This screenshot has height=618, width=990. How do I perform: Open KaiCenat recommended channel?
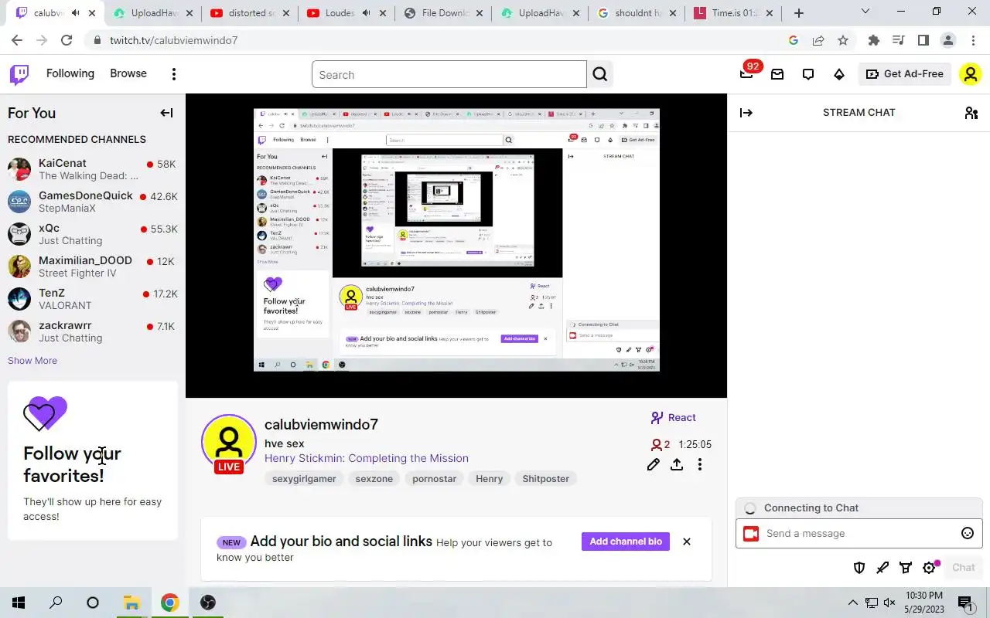tap(93, 169)
